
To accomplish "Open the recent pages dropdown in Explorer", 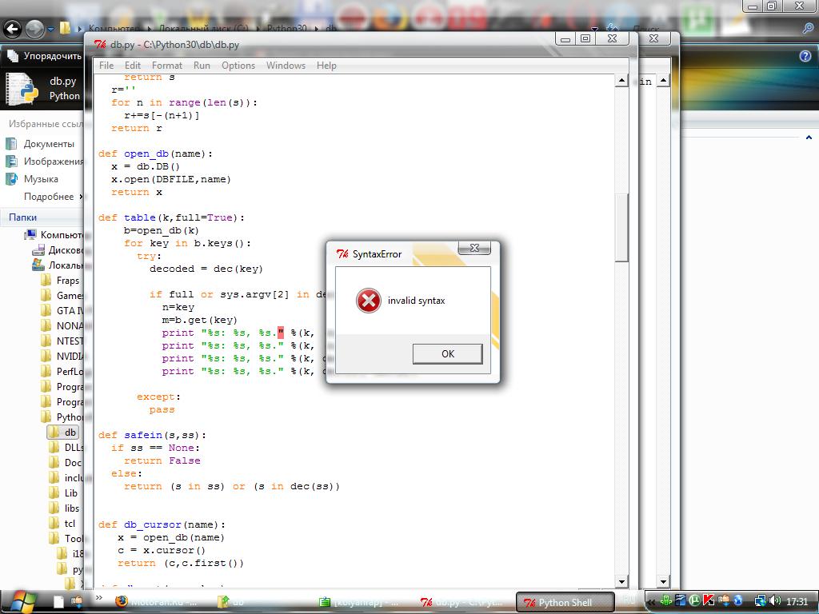I will coord(50,30).
